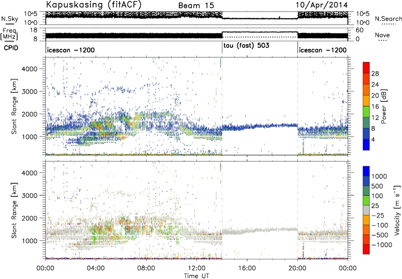The width and height of the screenshot is (402, 279).
Task: Click the Velocity [m s-1] color bar title
Action: [x=397, y=210]
